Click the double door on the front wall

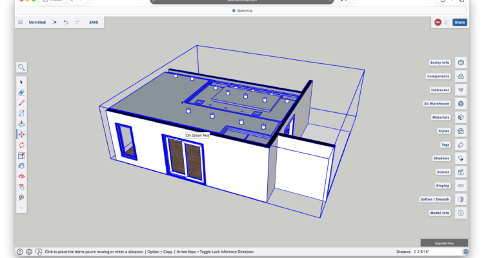[184, 161]
